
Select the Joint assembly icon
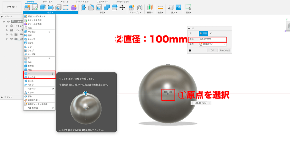[140, 7]
